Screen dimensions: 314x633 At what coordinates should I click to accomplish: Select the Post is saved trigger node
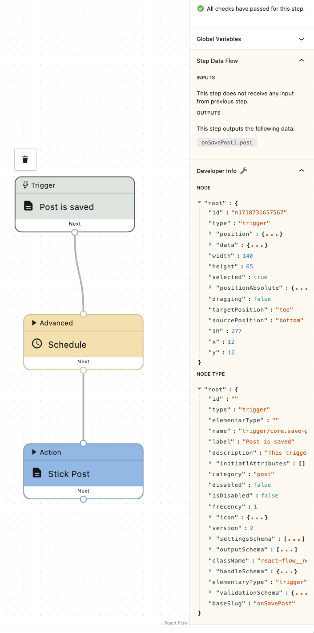[x=75, y=206]
